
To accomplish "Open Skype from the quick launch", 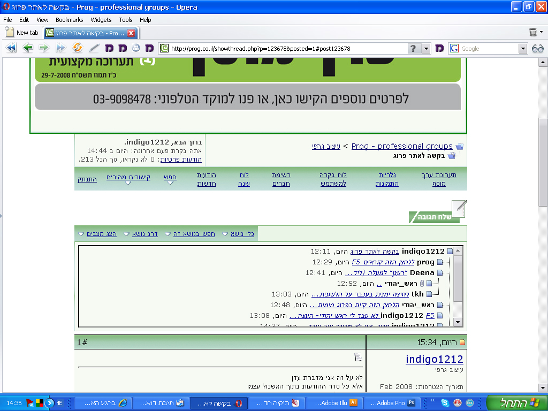I will (x=445, y=402).
